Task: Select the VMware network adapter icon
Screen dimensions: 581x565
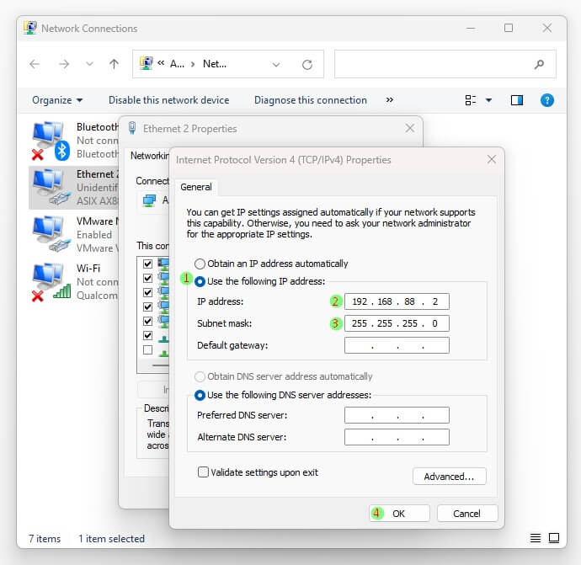Action: click(49, 233)
